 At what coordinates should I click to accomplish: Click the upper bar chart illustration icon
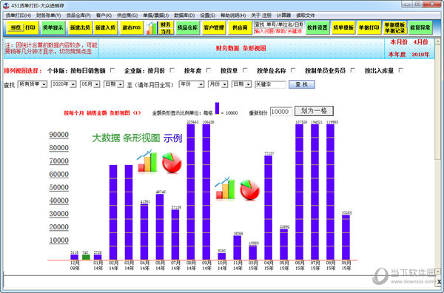click(x=147, y=161)
